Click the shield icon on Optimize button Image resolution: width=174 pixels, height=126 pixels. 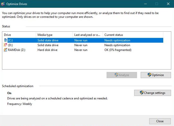tap(149, 75)
